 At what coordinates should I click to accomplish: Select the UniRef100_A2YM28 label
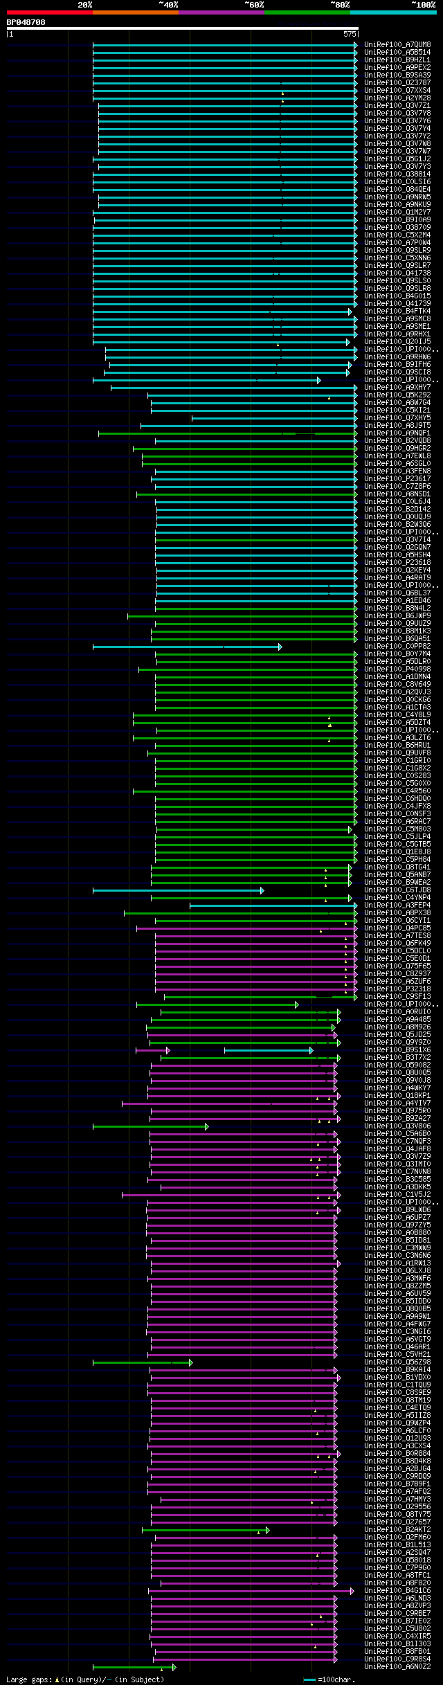pyautogui.click(x=397, y=98)
